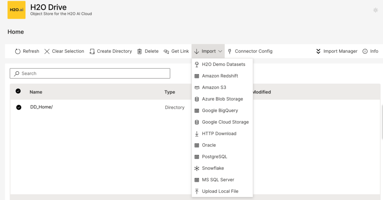Select PostgreSQL import option
Screen dimensions: 383x200
[222, 157]
